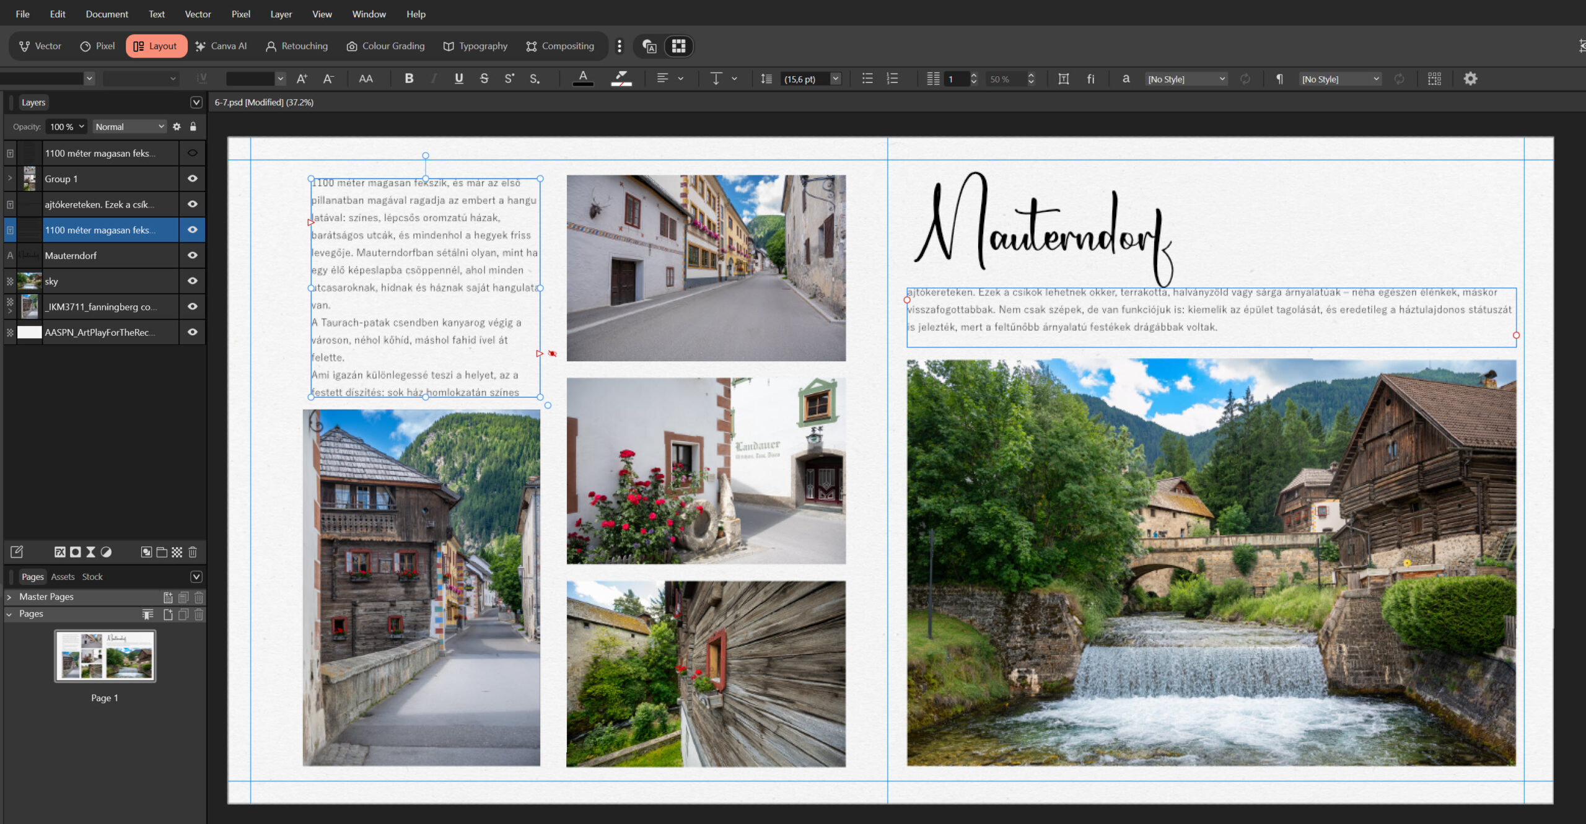Click the text colour swatch
The height and width of the screenshot is (824, 1586).
coord(582,78)
